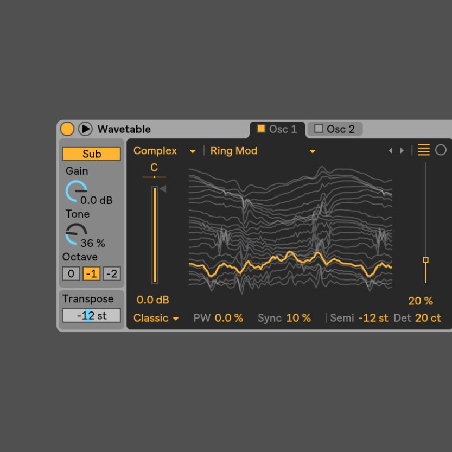Click the Sub Tone 36 % value
Image resolution: width=452 pixels, height=452 pixels.
(x=93, y=243)
